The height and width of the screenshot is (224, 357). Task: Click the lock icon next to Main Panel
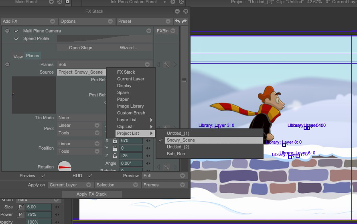tap(68, 2)
